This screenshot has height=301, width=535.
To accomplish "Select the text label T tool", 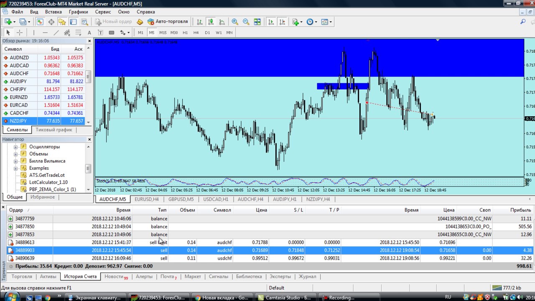I will (x=100, y=33).
